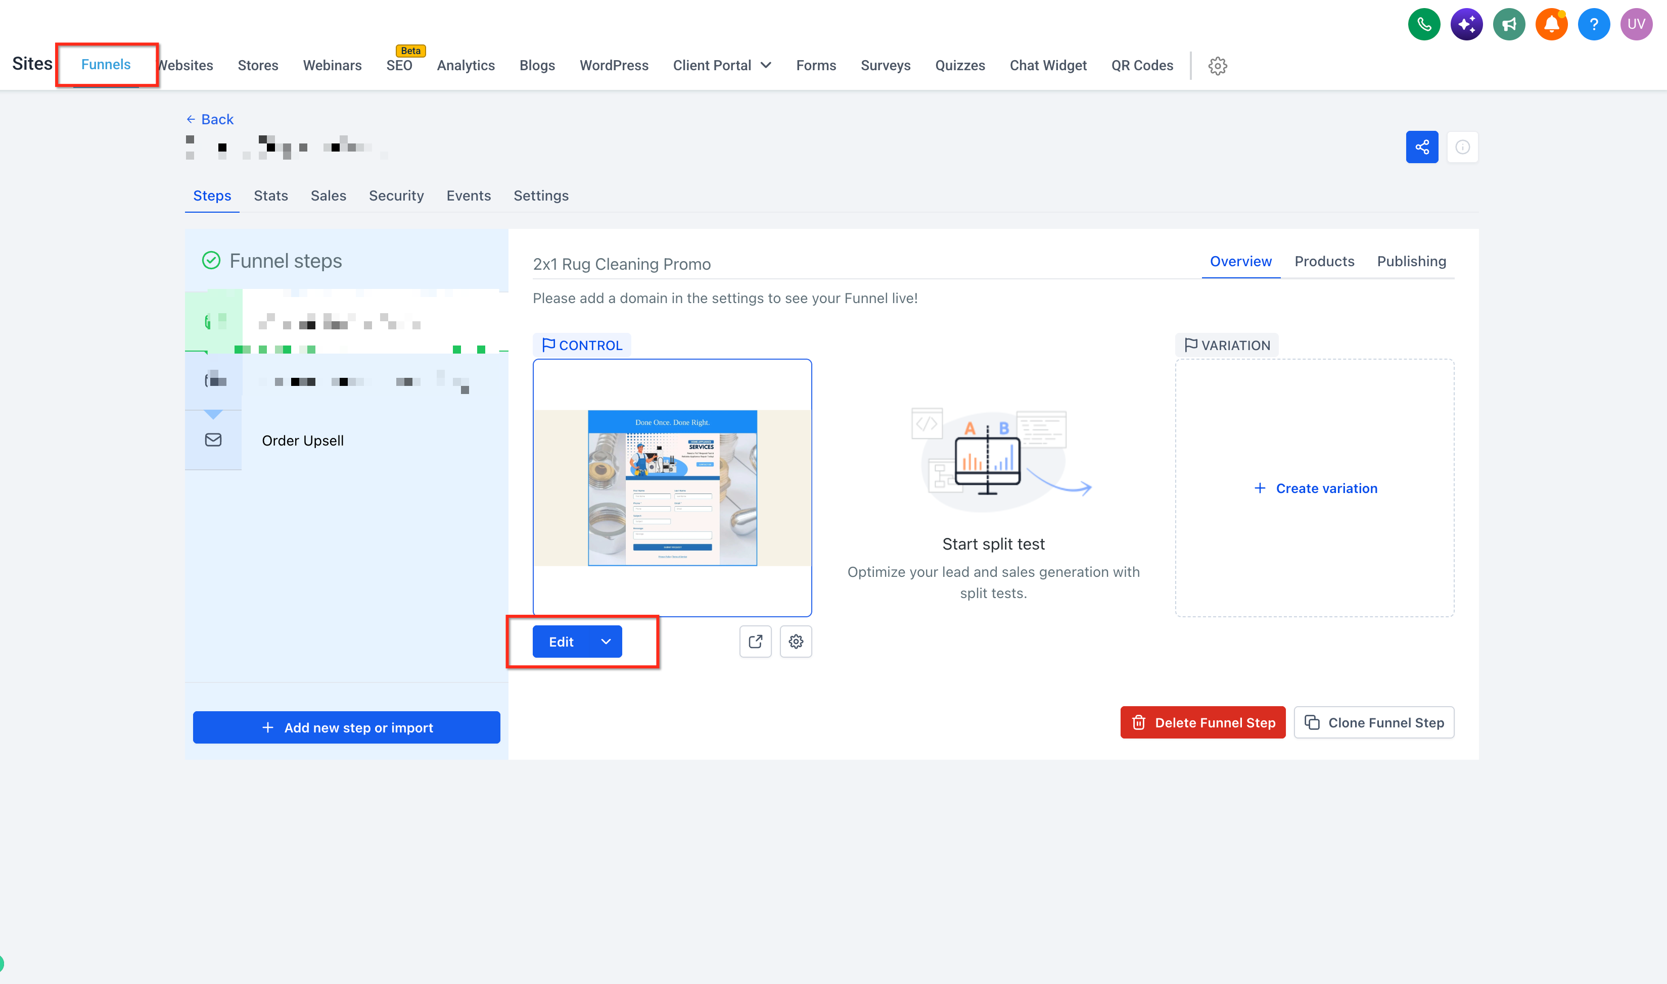
Task: Open the Forms section
Action: coord(816,66)
